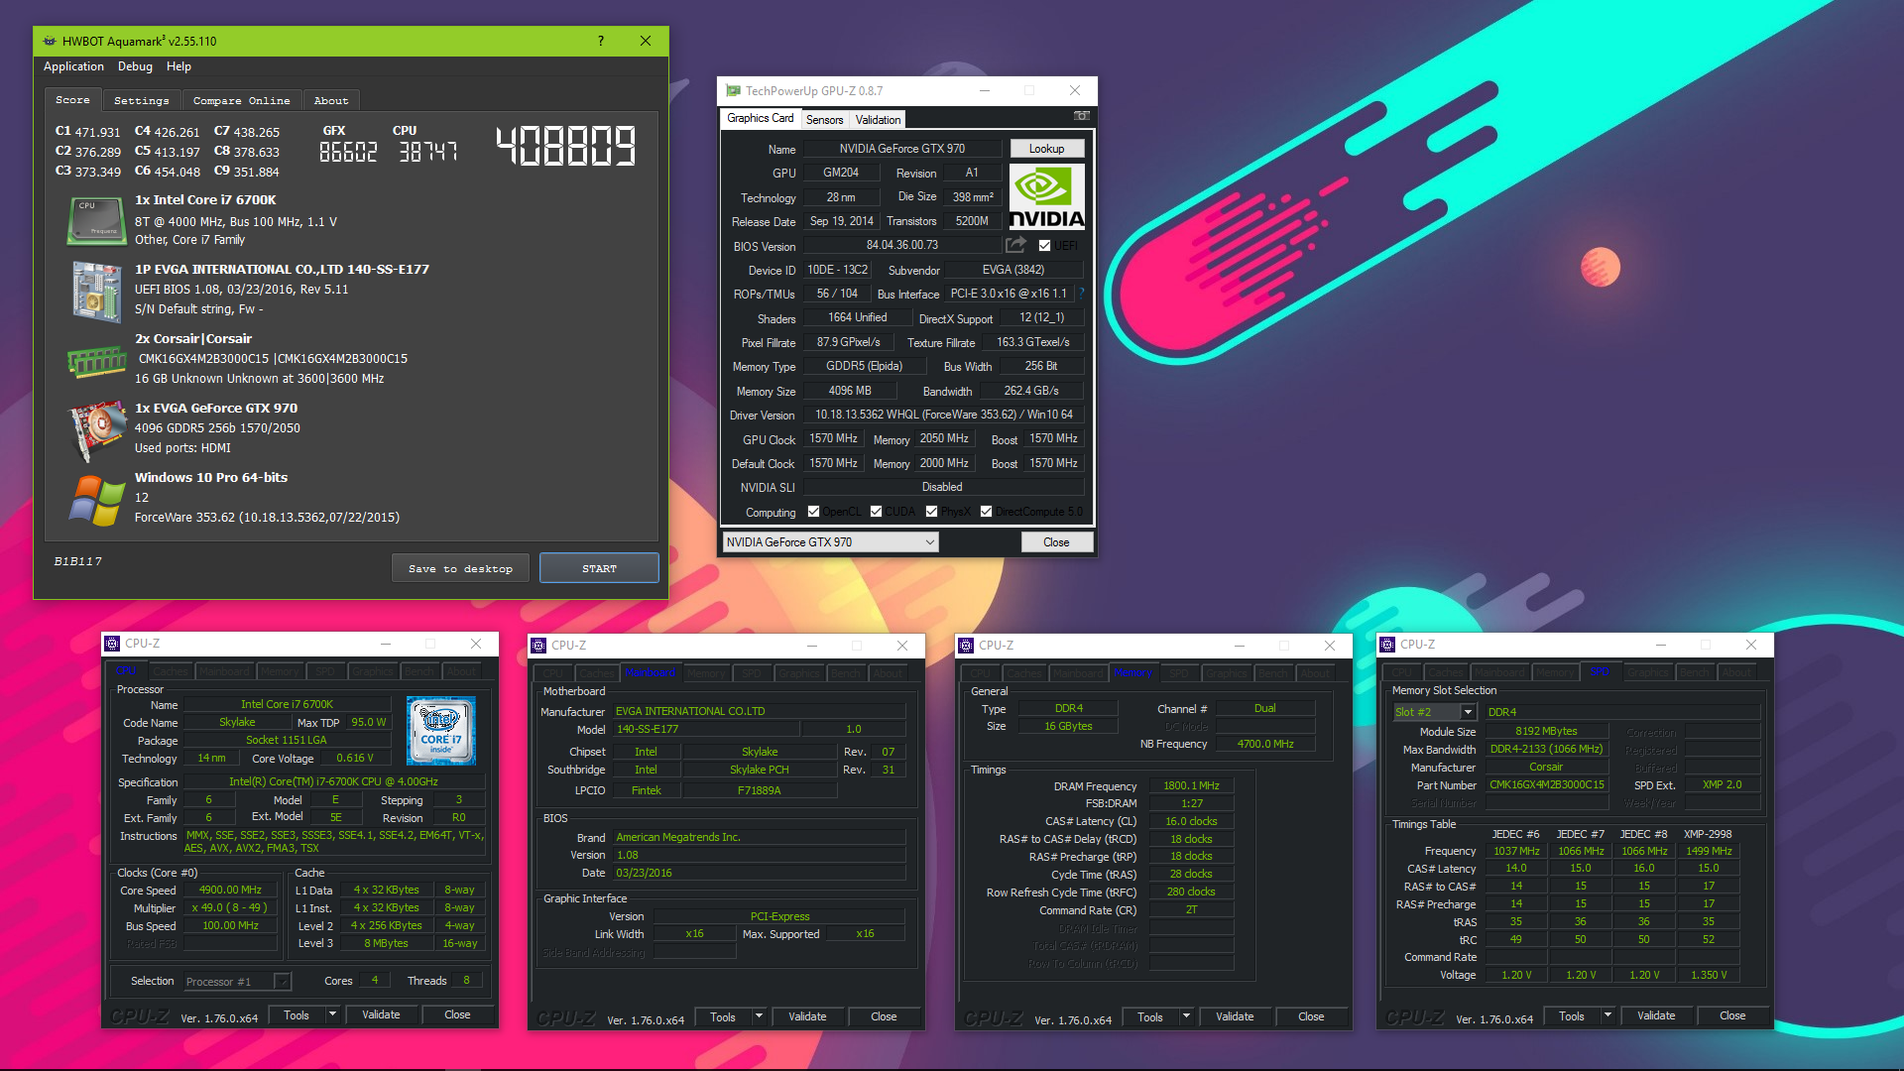Open the Bench tab in the CPU-Z Mainboard window
1904x1071 pixels.
pos(845,673)
